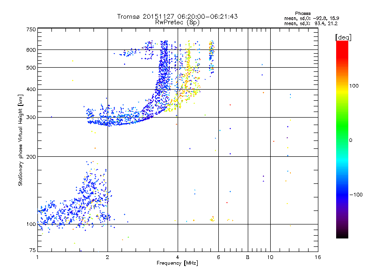Image resolution: width=374 pixels, height=280 pixels.
Task: Select the "mean, sd,X: 93.4, 21.2" line
Action: pos(311,23)
